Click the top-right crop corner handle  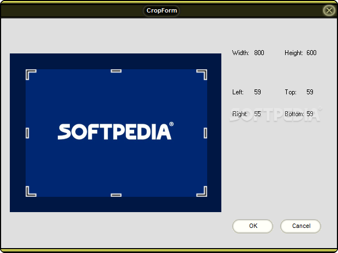click(x=202, y=74)
